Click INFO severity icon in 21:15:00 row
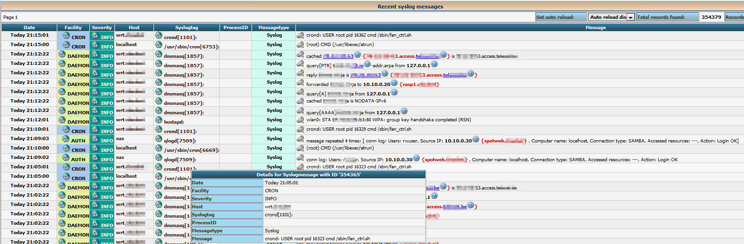744x244 pixels. (95, 45)
